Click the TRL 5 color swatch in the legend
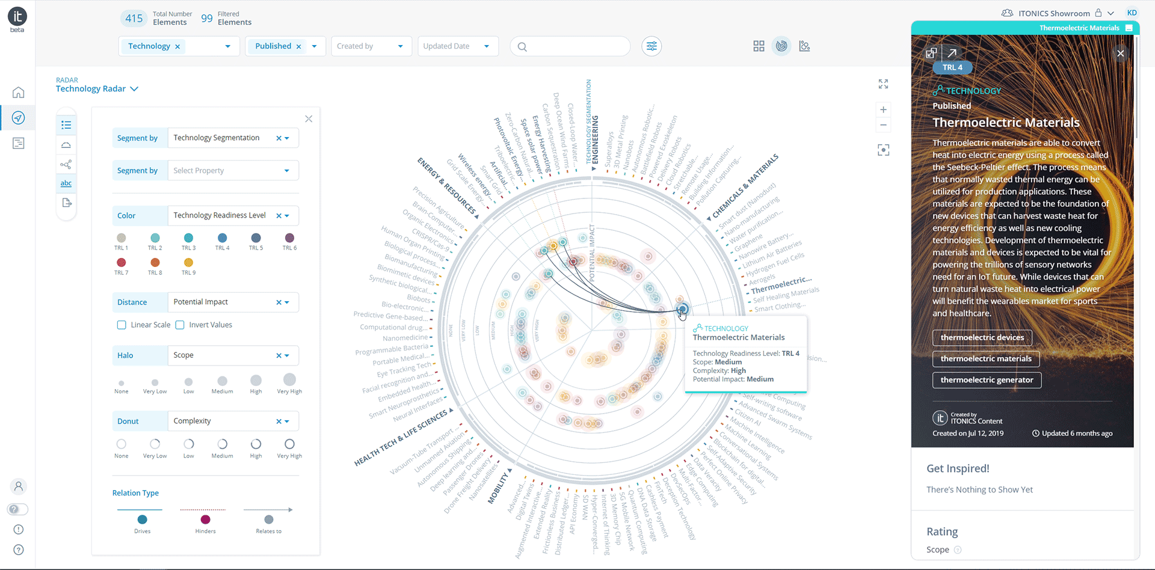This screenshot has height=570, width=1155. coord(256,237)
